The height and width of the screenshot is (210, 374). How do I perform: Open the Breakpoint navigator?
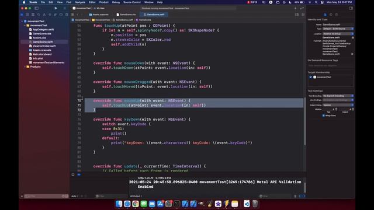pyautogui.click(x=61, y=15)
